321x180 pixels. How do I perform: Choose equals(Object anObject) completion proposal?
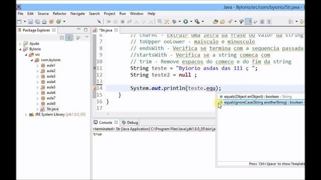pyautogui.click(x=260, y=96)
